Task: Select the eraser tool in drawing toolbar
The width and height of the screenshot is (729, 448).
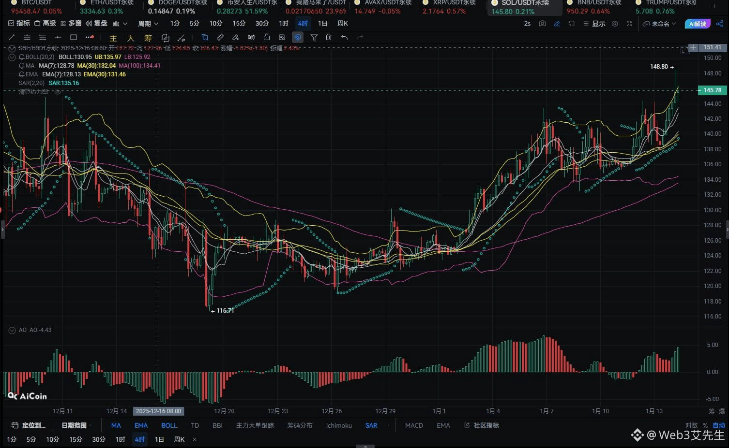Action: pyautogui.click(x=235, y=37)
